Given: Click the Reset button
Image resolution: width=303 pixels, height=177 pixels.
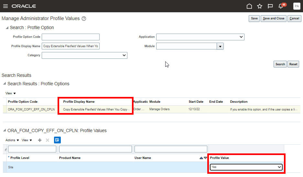Looking at the screenshot, I should point(293,64).
